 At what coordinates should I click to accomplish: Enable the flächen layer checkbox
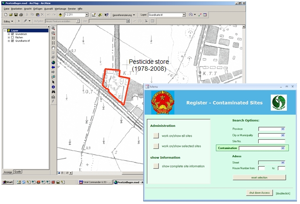pyautogui.click(x=12, y=37)
